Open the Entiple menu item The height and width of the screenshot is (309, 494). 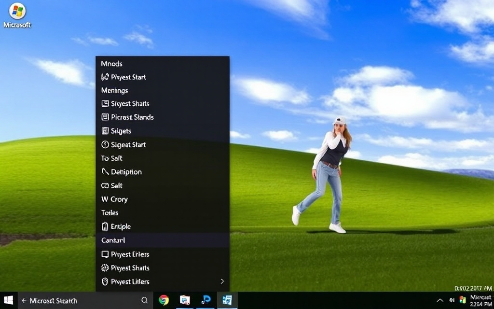(x=163, y=226)
